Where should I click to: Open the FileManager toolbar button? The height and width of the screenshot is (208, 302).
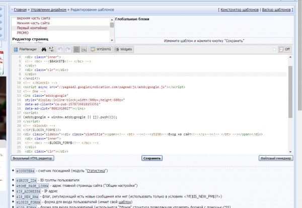coord(25,49)
